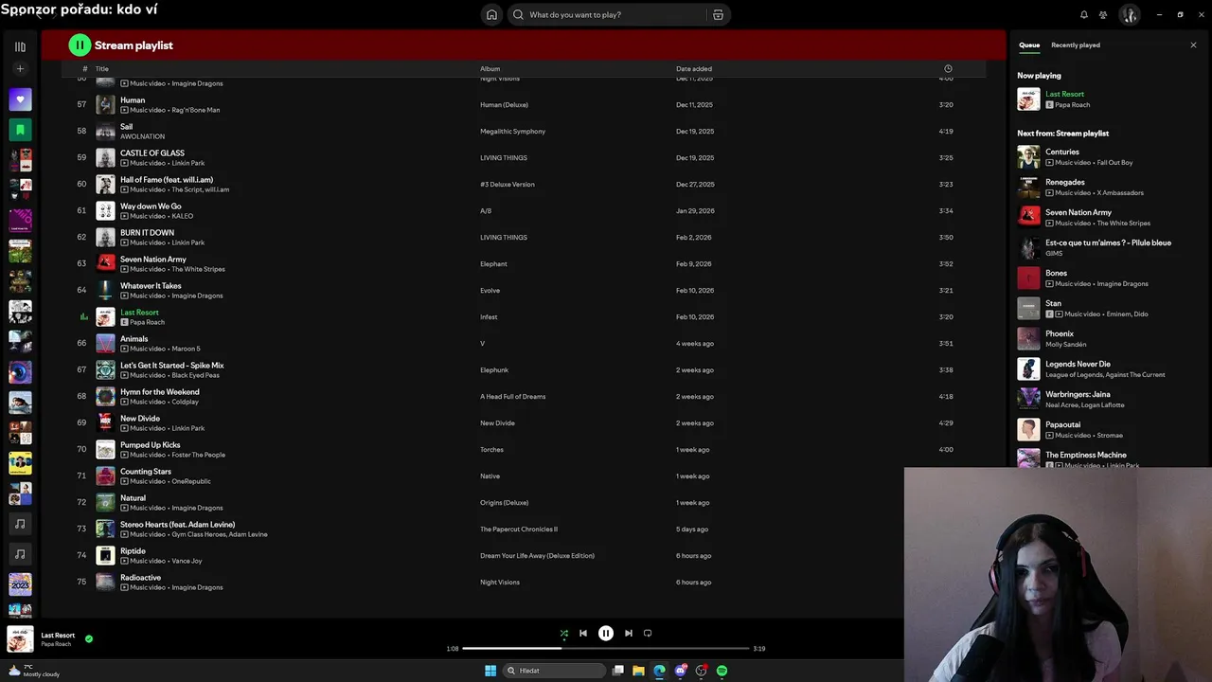Open notifications bell icon

1084,14
